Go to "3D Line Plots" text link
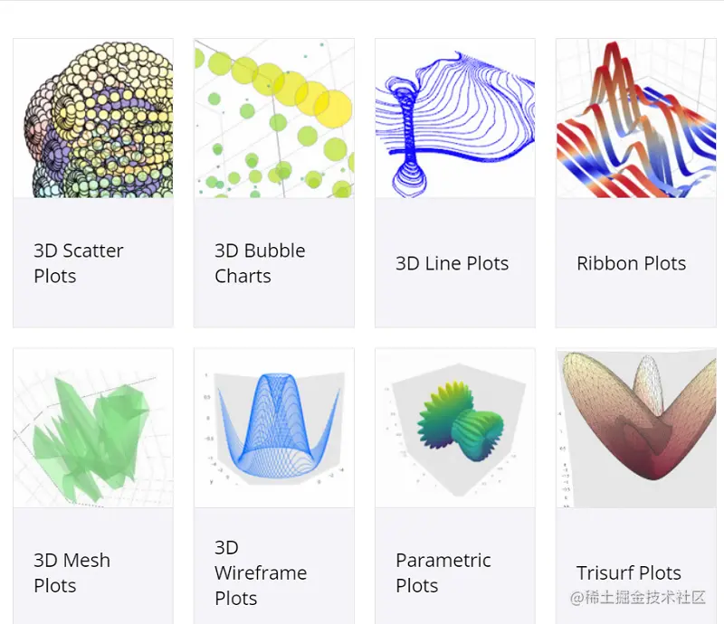Viewport: 724px width, 624px height. pyautogui.click(x=452, y=263)
